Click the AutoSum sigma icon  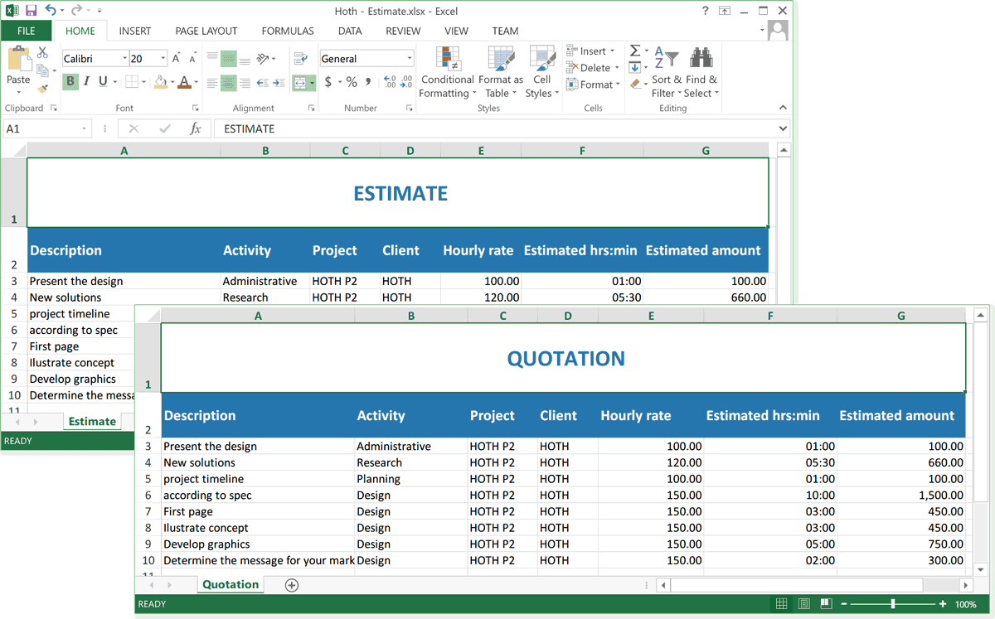click(x=635, y=51)
